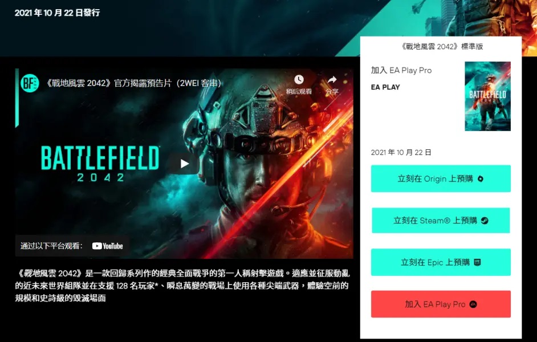Pre-order now on Origin button

[441, 179]
